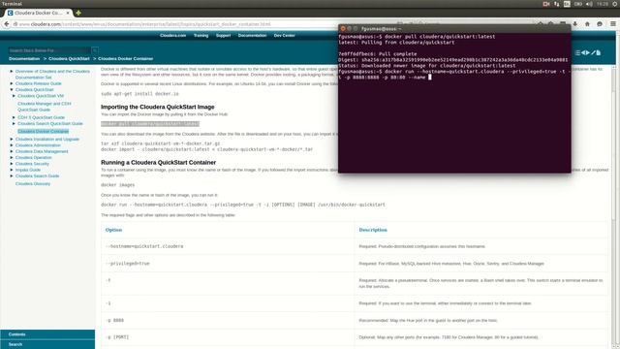Open the system gear menu in top panel
The width and height of the screenshot is (620, 349).
(615, 4)
